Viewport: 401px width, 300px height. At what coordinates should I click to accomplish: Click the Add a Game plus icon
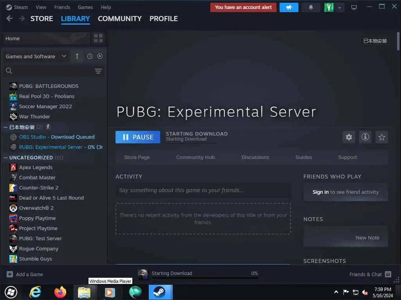(10, 274)
